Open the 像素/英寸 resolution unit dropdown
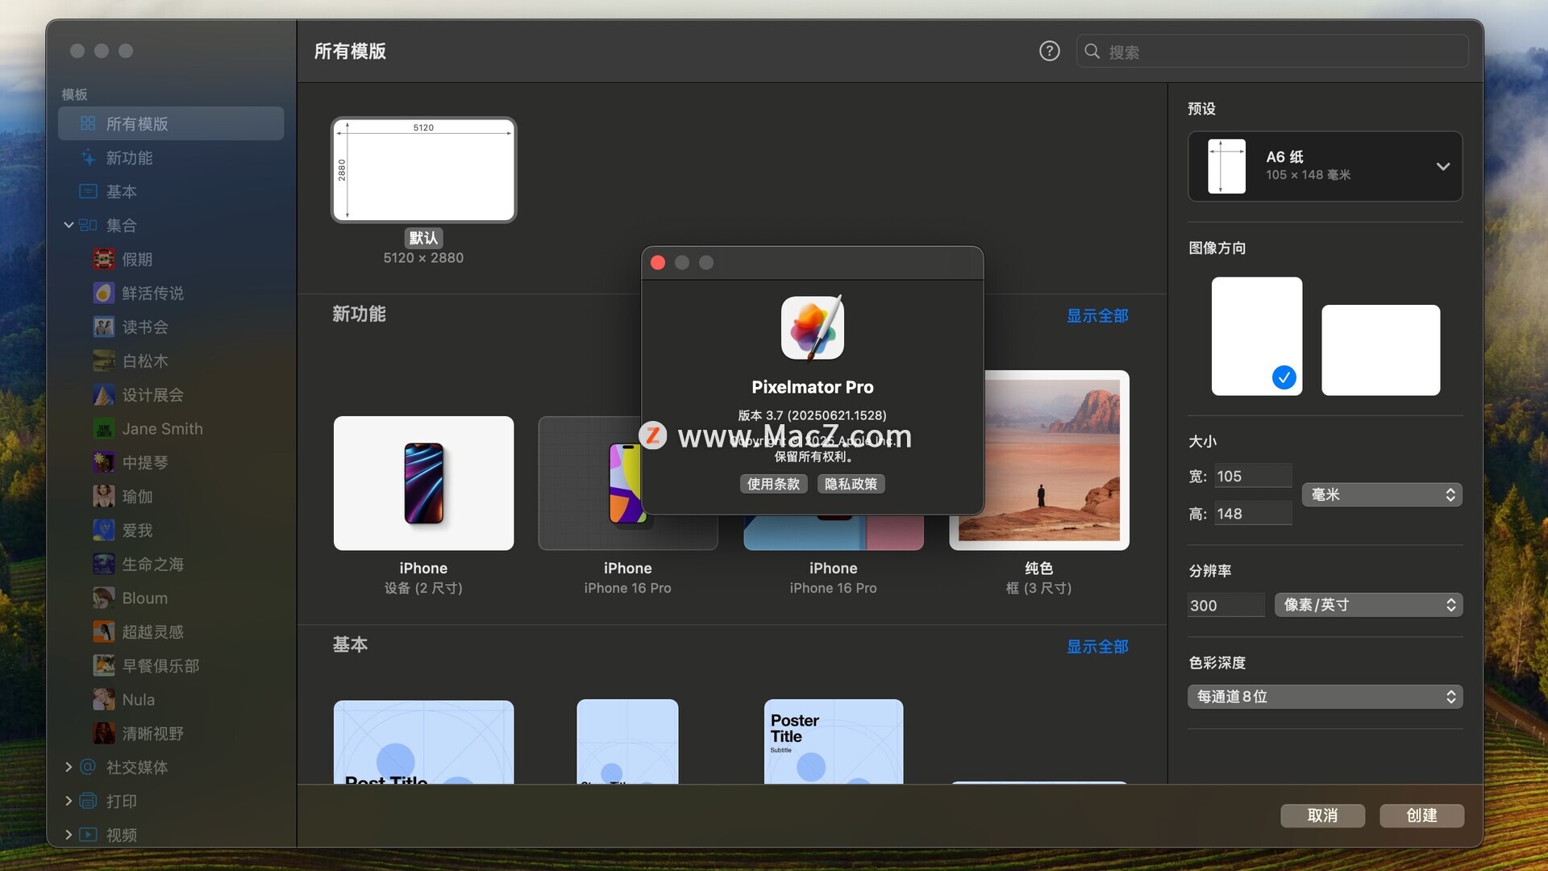 click(x=1367, y=605)
